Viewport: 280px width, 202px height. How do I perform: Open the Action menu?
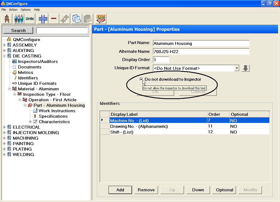tap(13, 10)
